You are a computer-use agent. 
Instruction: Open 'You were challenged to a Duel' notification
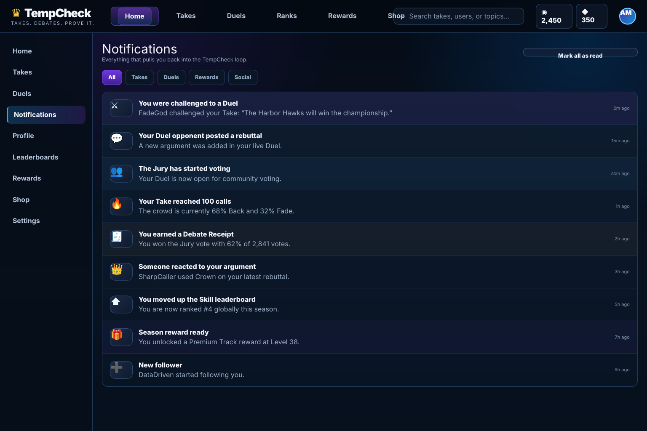[x=369, y=108]
